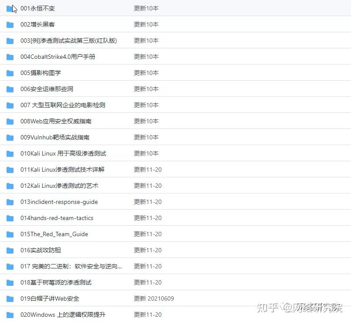
Task: Select the 016实战攻防胆 name
Action: [x=41, y=250]
